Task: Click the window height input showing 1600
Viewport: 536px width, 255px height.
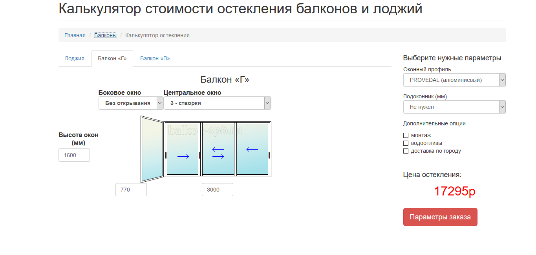Action: tap(74, 155)
